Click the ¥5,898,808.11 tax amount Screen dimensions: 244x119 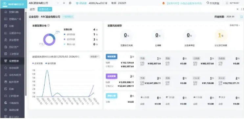[126, 82]
